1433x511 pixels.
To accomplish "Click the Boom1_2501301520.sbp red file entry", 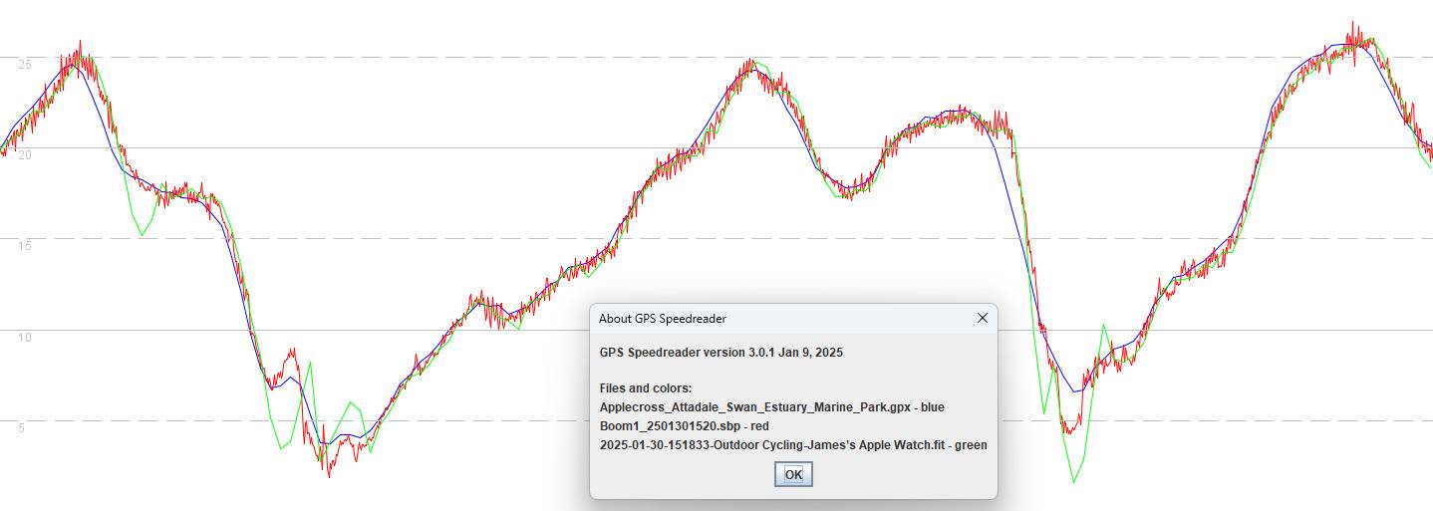I will pyautogui.click(x=684, y=425).
